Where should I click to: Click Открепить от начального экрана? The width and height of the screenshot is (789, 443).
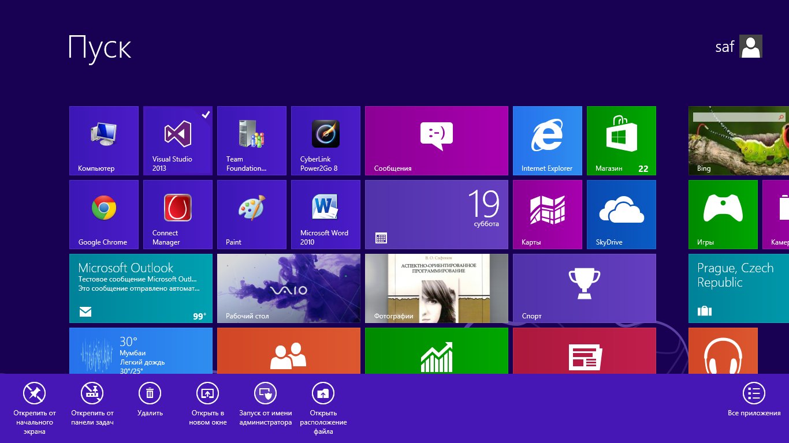[35, 408]
